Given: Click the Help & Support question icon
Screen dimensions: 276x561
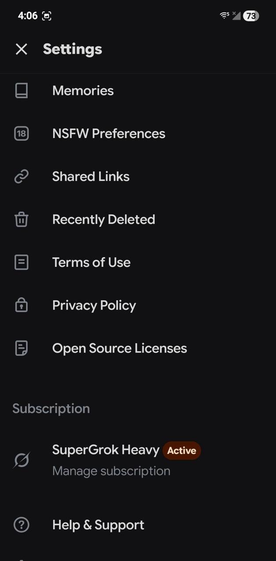Looking at the screenshot, I should click(21, 524).
